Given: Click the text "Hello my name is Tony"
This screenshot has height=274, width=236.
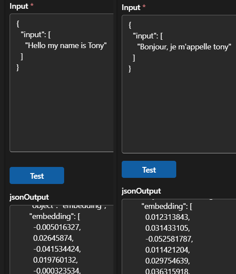Looking at the screenshot, I should (66, 45).
